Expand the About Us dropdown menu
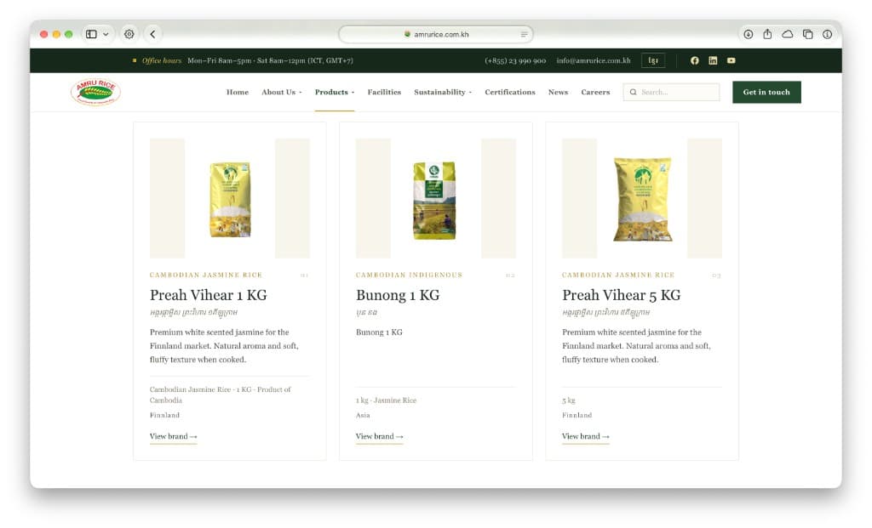 coord(282,92)
